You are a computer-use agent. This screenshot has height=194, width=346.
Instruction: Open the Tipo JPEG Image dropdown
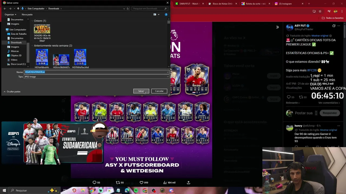(97, 77)
